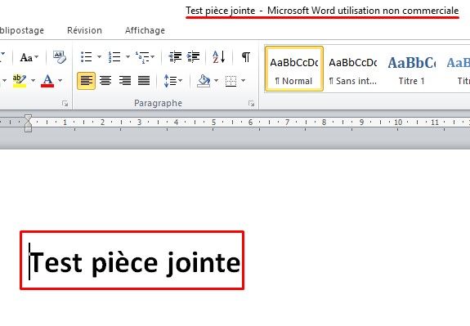The width and height of the screenshot is (470, 326).
Task: Open numbering list dropdown arrow
Action: point(128,56)
